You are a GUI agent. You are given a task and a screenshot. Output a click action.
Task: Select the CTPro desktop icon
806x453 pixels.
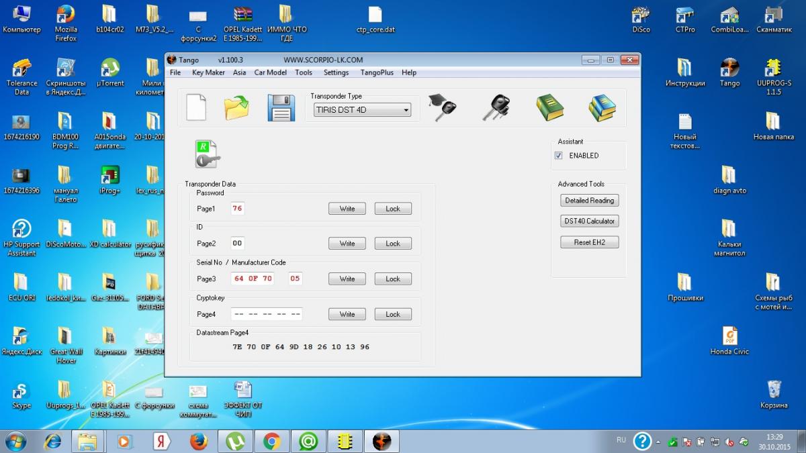coord(685,19)
